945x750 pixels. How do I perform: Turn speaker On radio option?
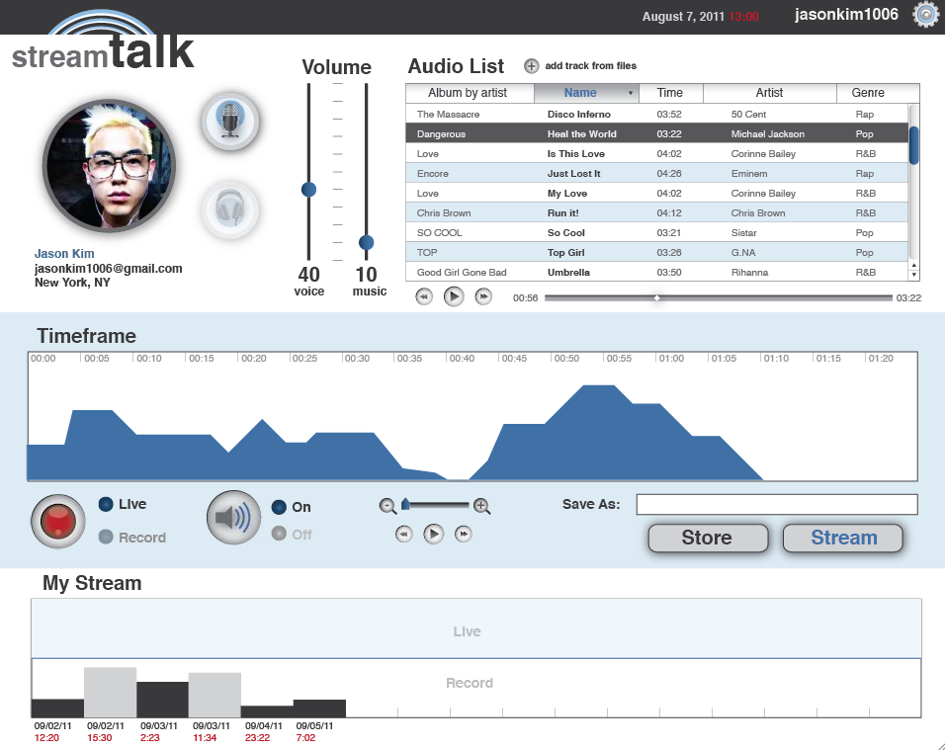(x=279, y=507)
